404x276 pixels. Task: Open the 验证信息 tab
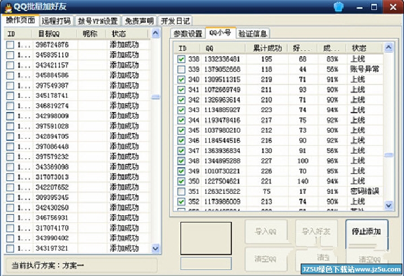tap(253, 34)
